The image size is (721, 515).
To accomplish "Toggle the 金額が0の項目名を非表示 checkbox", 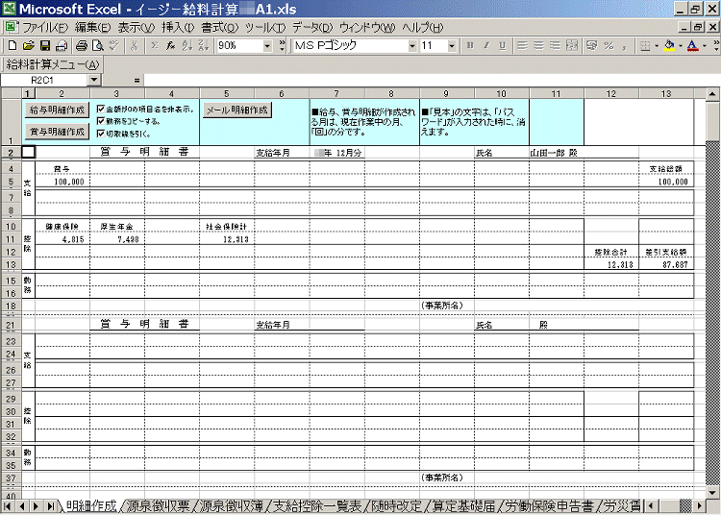I will (x=102, y=109).
